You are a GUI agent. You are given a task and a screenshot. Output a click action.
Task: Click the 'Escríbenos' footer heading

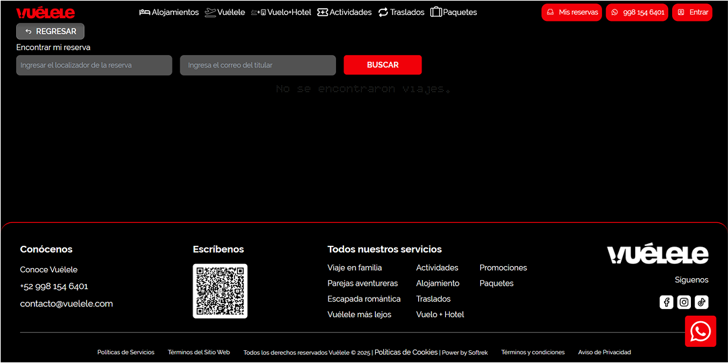click(218, 249)
